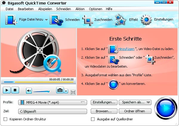Click film-add icon in Erste Schritte step 1
Image resolution: width=179 pixels, height=126 pixels.
tap(113, 49)
